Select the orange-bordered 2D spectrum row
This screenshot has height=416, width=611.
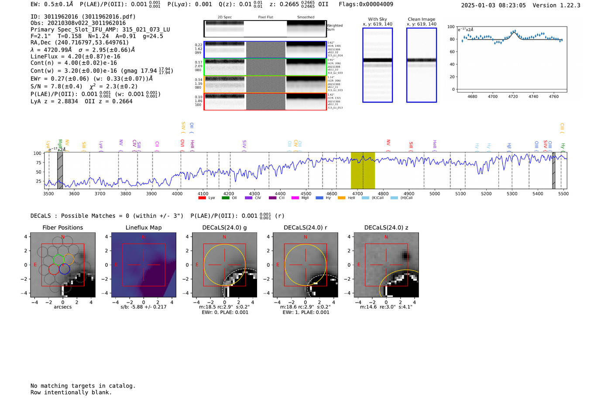point(265,84)
